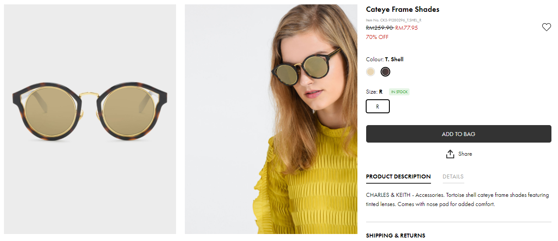Screen dimensions: 558x241
Task: Open the model wearing shades photo
Action: (x=271, y=119)
